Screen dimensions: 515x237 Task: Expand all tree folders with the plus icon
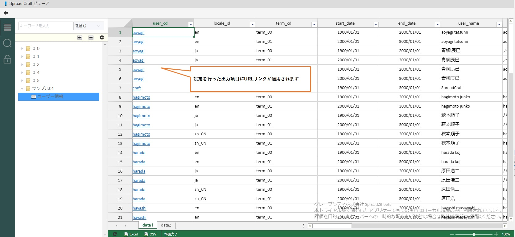80,38
